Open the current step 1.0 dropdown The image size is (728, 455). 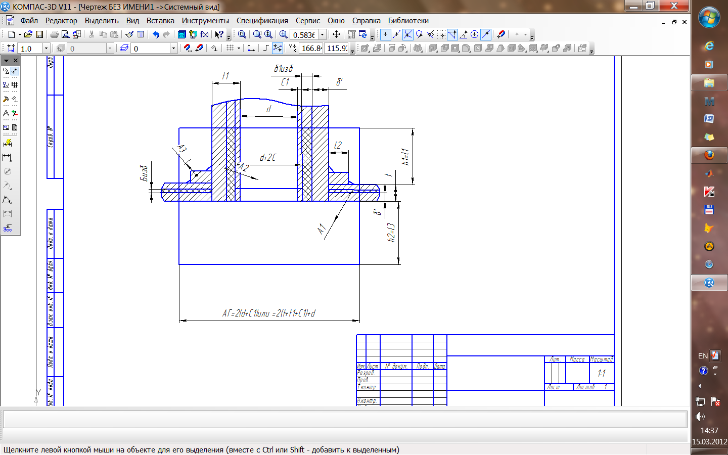click(x=46, y=49)
